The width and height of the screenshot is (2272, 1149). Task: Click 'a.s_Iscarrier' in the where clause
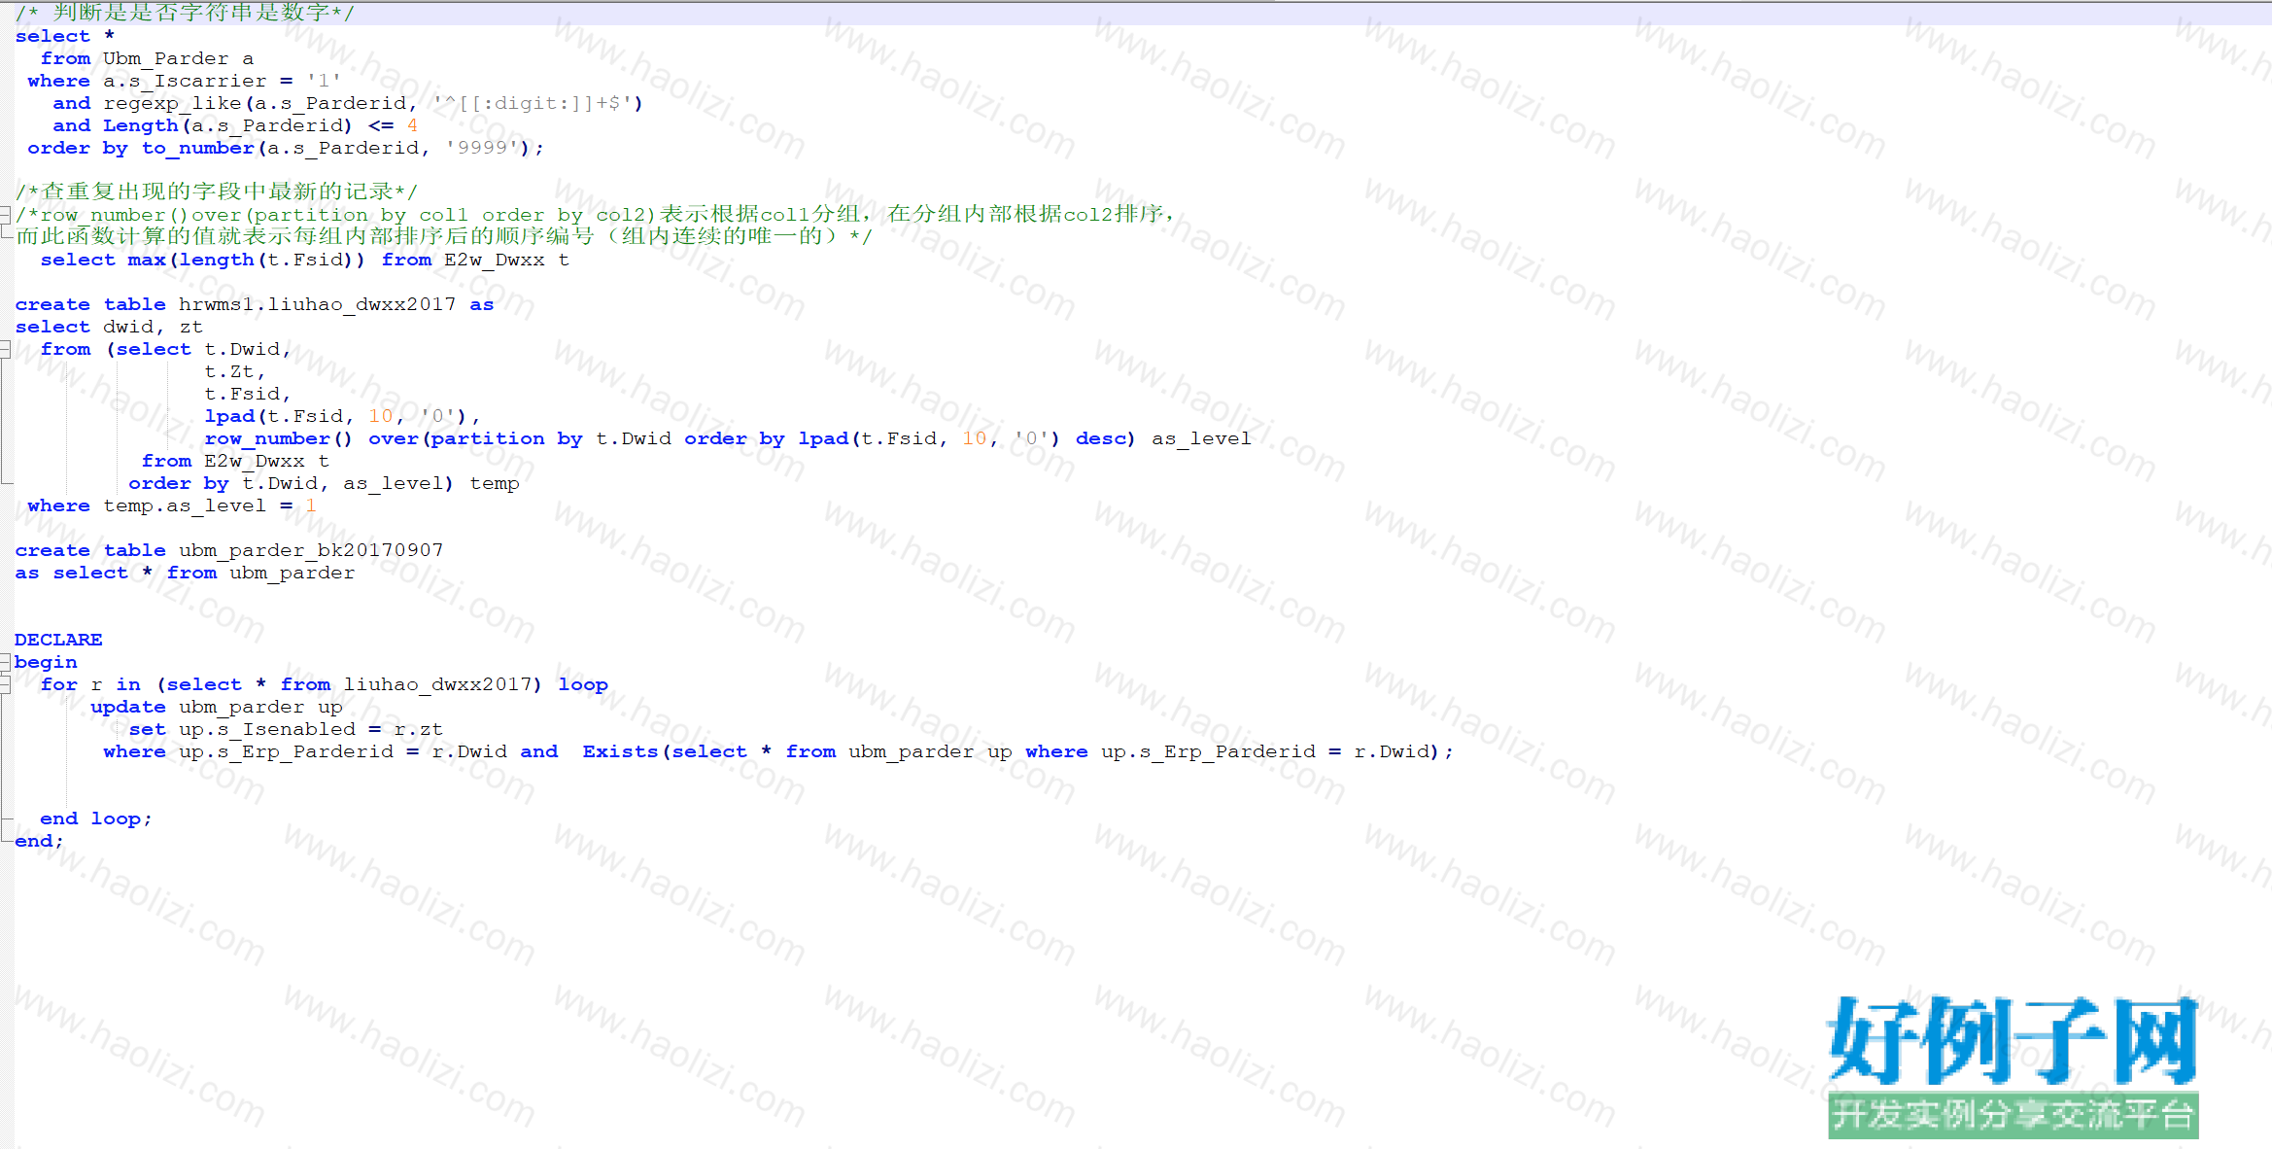tap(186, 81)
